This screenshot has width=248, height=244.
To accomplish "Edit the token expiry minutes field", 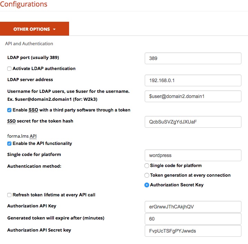I will [x=193, y=219].
